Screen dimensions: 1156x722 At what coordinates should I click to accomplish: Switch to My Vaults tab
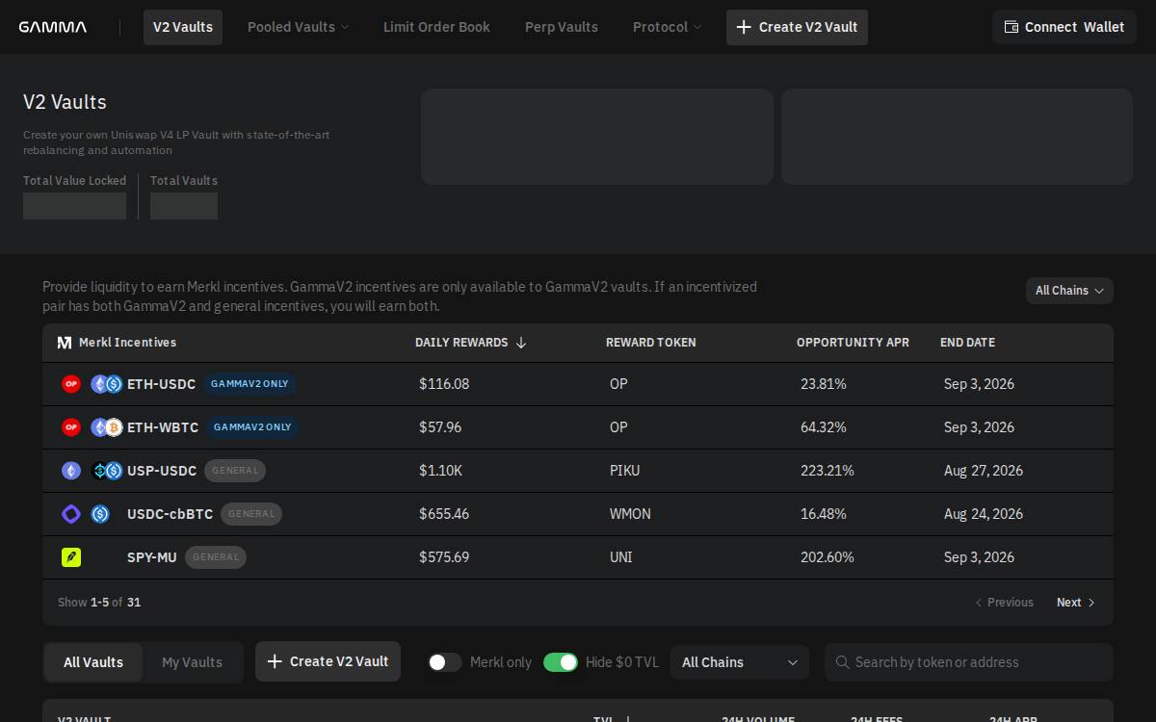coord(192,662)
